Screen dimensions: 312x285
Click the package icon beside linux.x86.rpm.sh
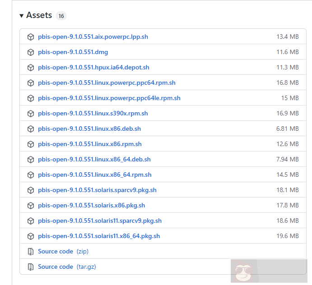[x=31, y=144]
